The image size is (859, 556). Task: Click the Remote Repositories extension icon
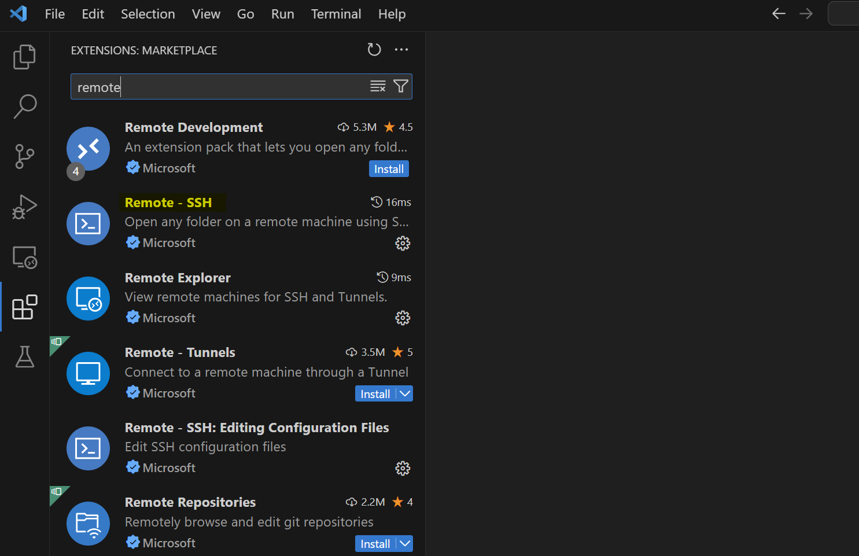[88, 524]
